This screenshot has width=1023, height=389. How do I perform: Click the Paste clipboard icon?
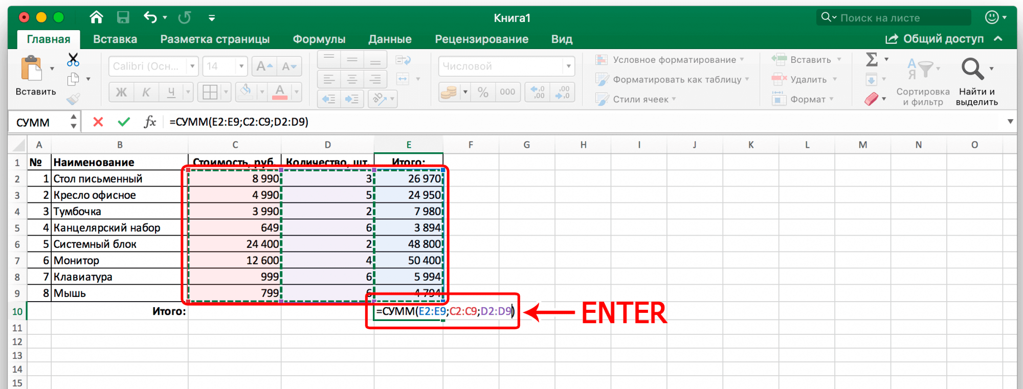[32, 68]
